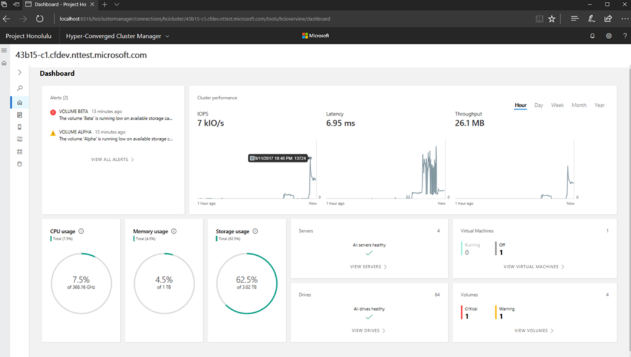Open the VOLUME BETA alert text
Screen dimensions: 631x357
click(116, 115)
